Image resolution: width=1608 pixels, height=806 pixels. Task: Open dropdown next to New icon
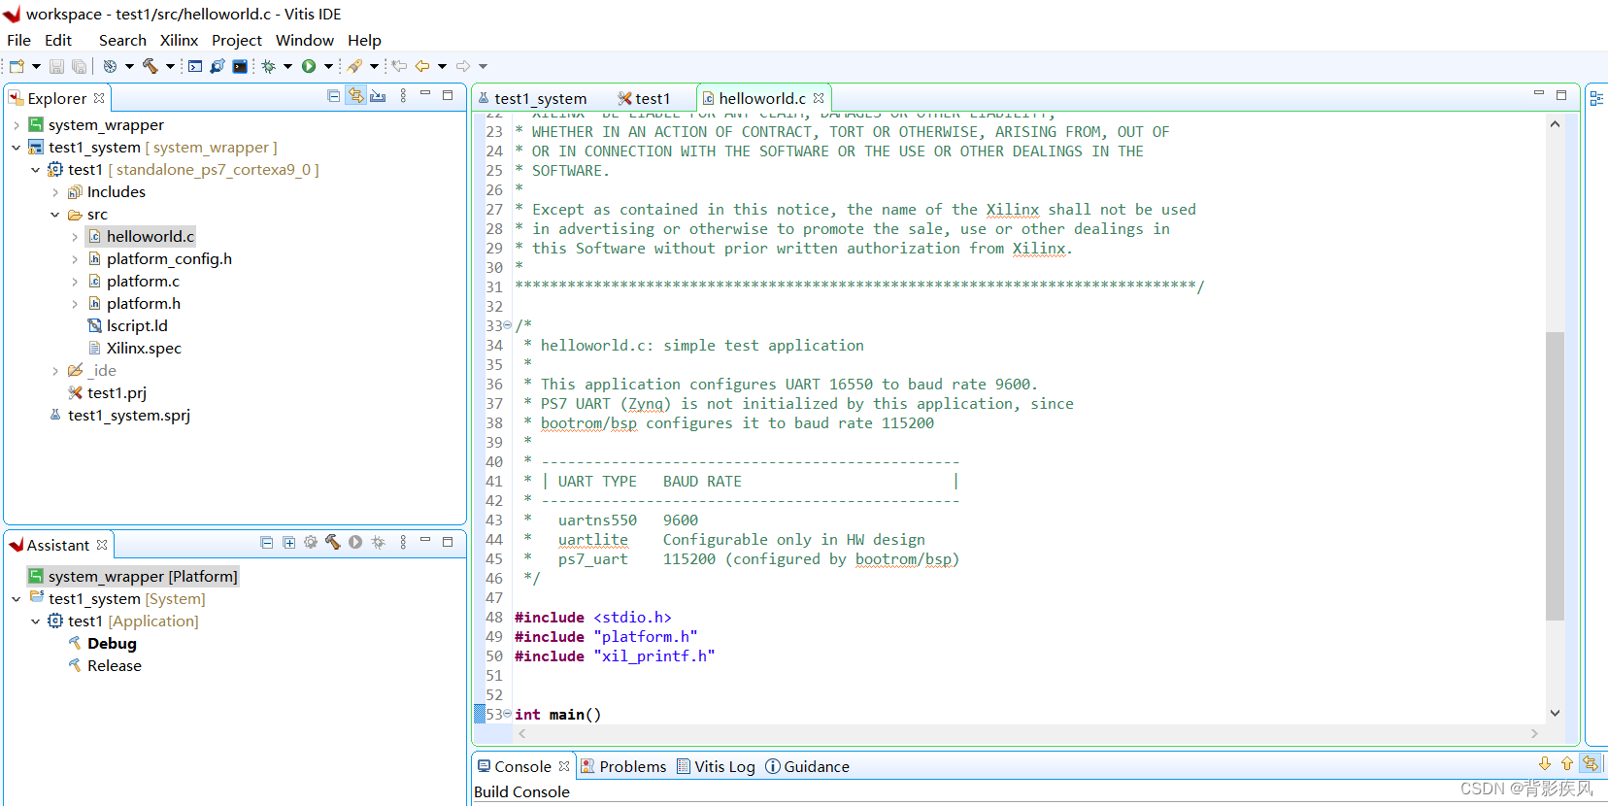pos(36,66)
